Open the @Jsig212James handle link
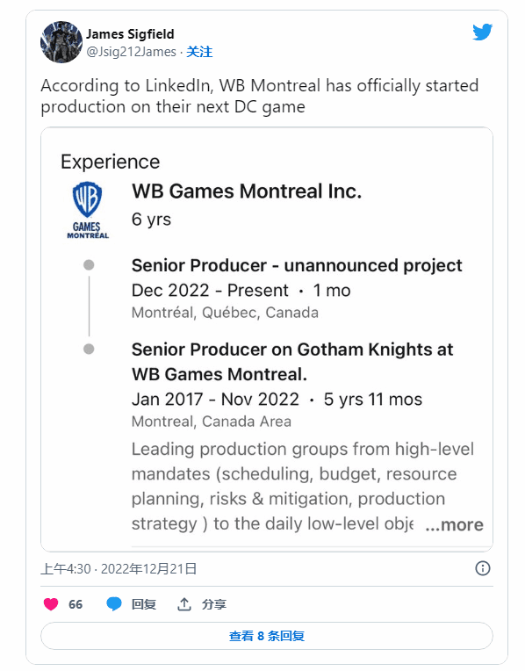Image resolution: width=525 pixels, height=671 pixels. click(x=132, y=52)
